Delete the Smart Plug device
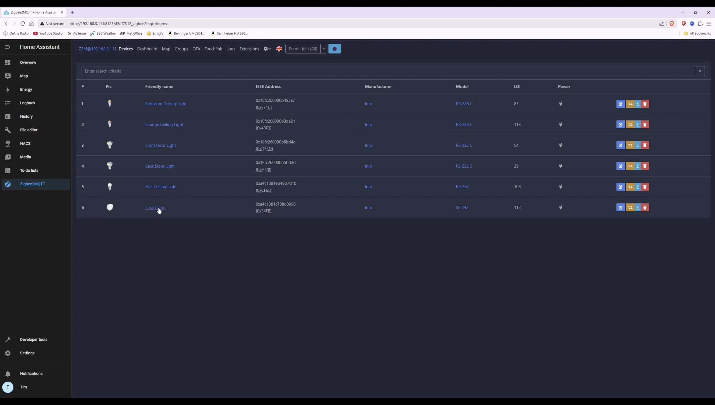The image size is (715, 405). tap(645, 207)
